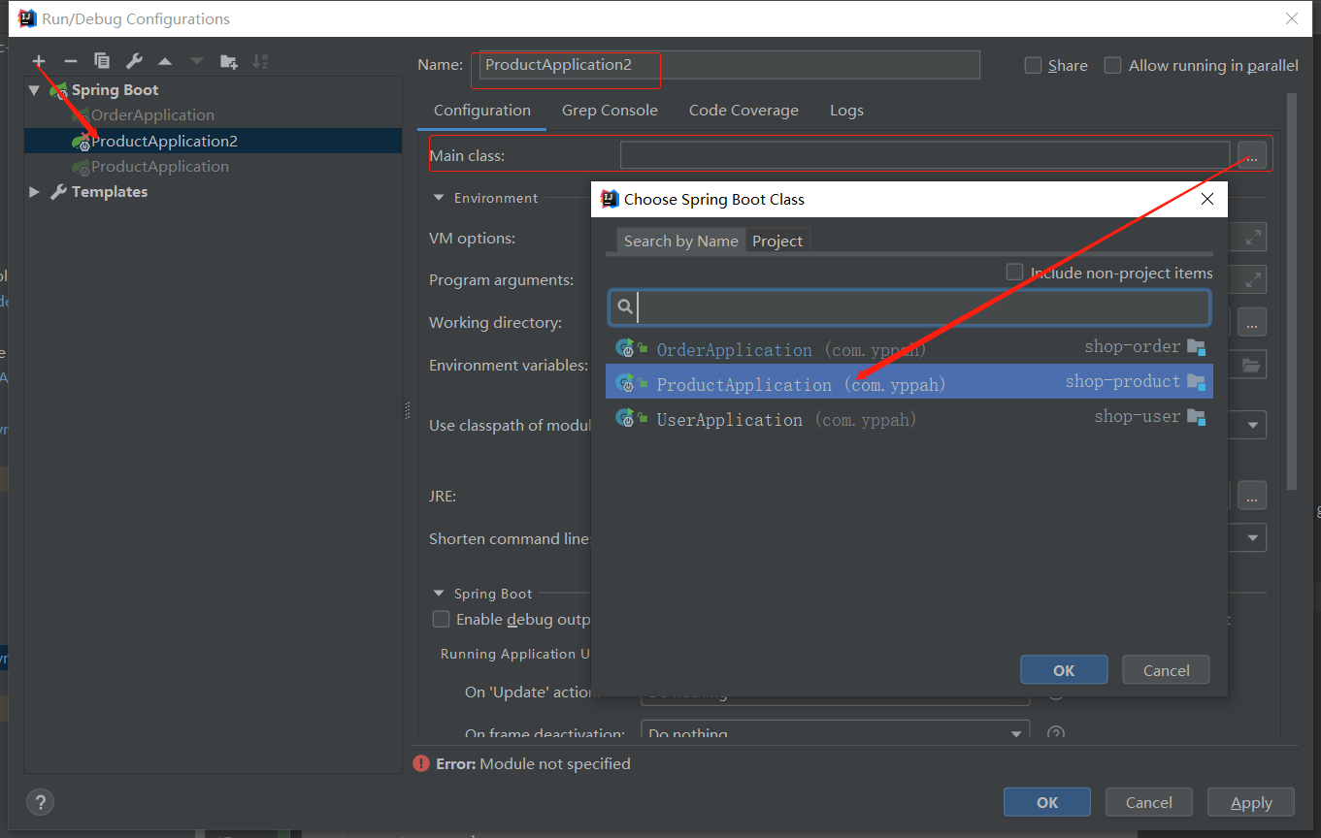The image size is (1321, 838).
Task: Select the Project tab in the class chooser
Action: [x=777, y=241]
